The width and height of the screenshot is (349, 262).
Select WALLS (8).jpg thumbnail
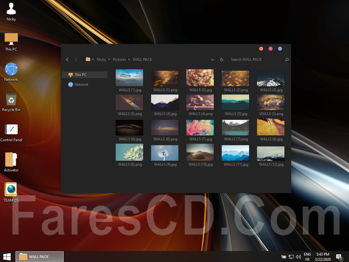(x=271, y=127)
